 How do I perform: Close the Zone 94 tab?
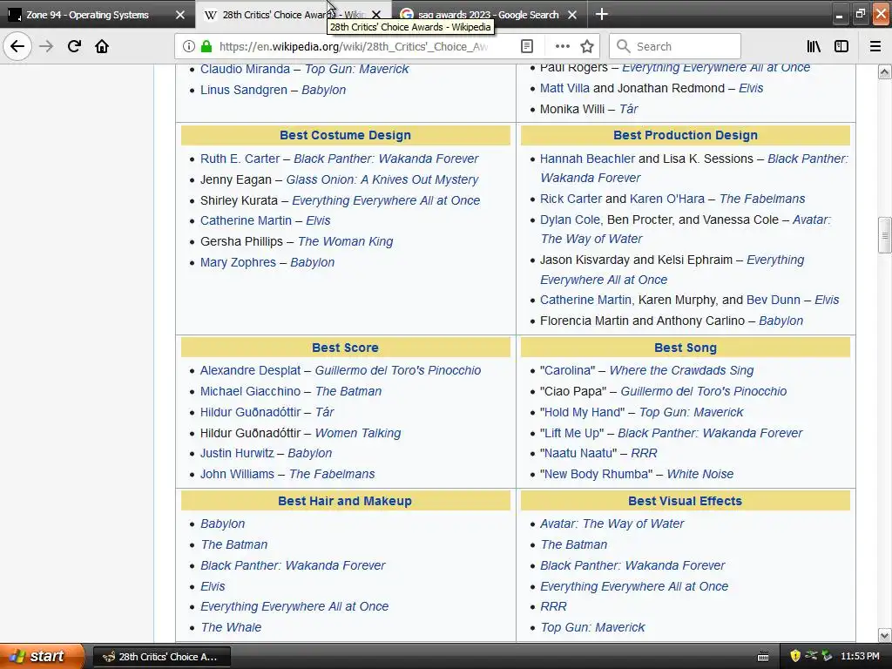click(x=180, y=15)
